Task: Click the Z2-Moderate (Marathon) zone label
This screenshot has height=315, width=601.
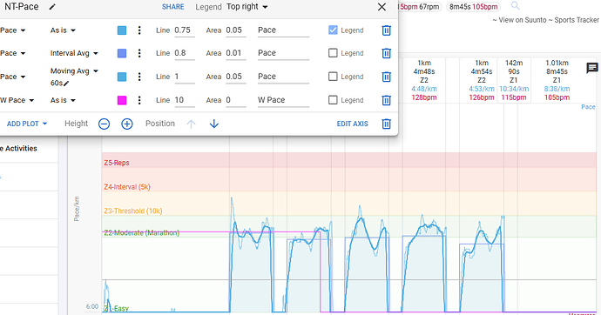Action: click(x=141, y=232)
